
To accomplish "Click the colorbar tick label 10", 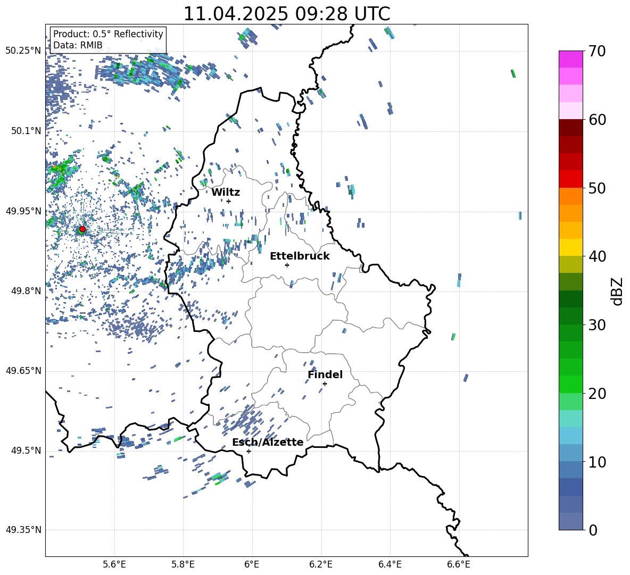I will (597, 462).
